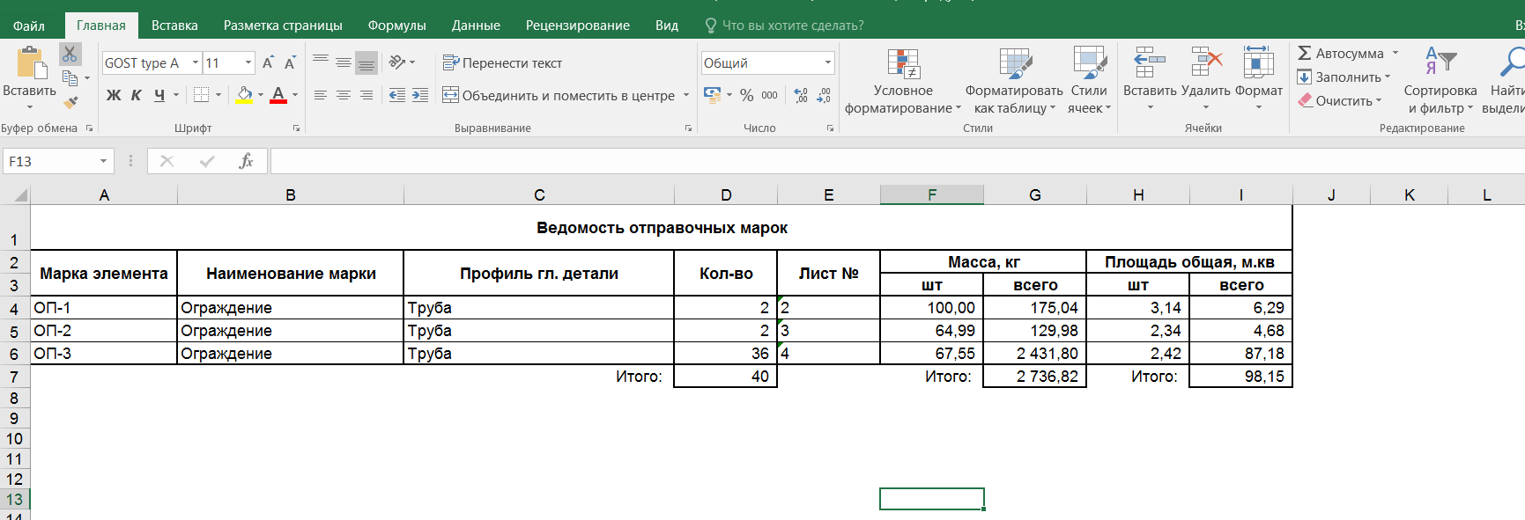1525x520 pixels.
Task: Decrease decimal places icon
Action: 824,95
